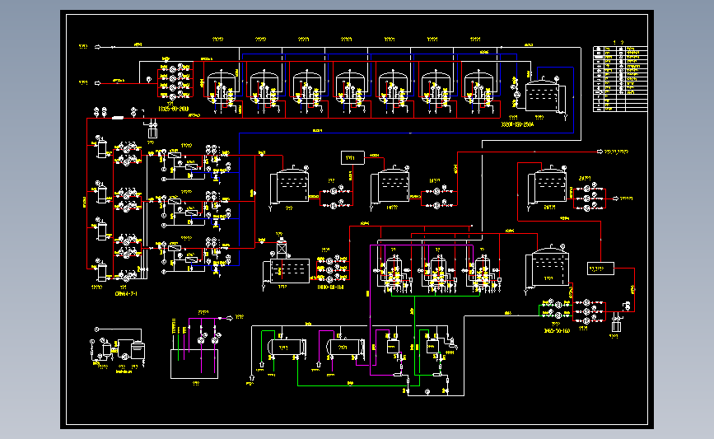Select the CR964-7-1 equipment label
Viewport: 714px width, 439px height.
click(126, 294)
